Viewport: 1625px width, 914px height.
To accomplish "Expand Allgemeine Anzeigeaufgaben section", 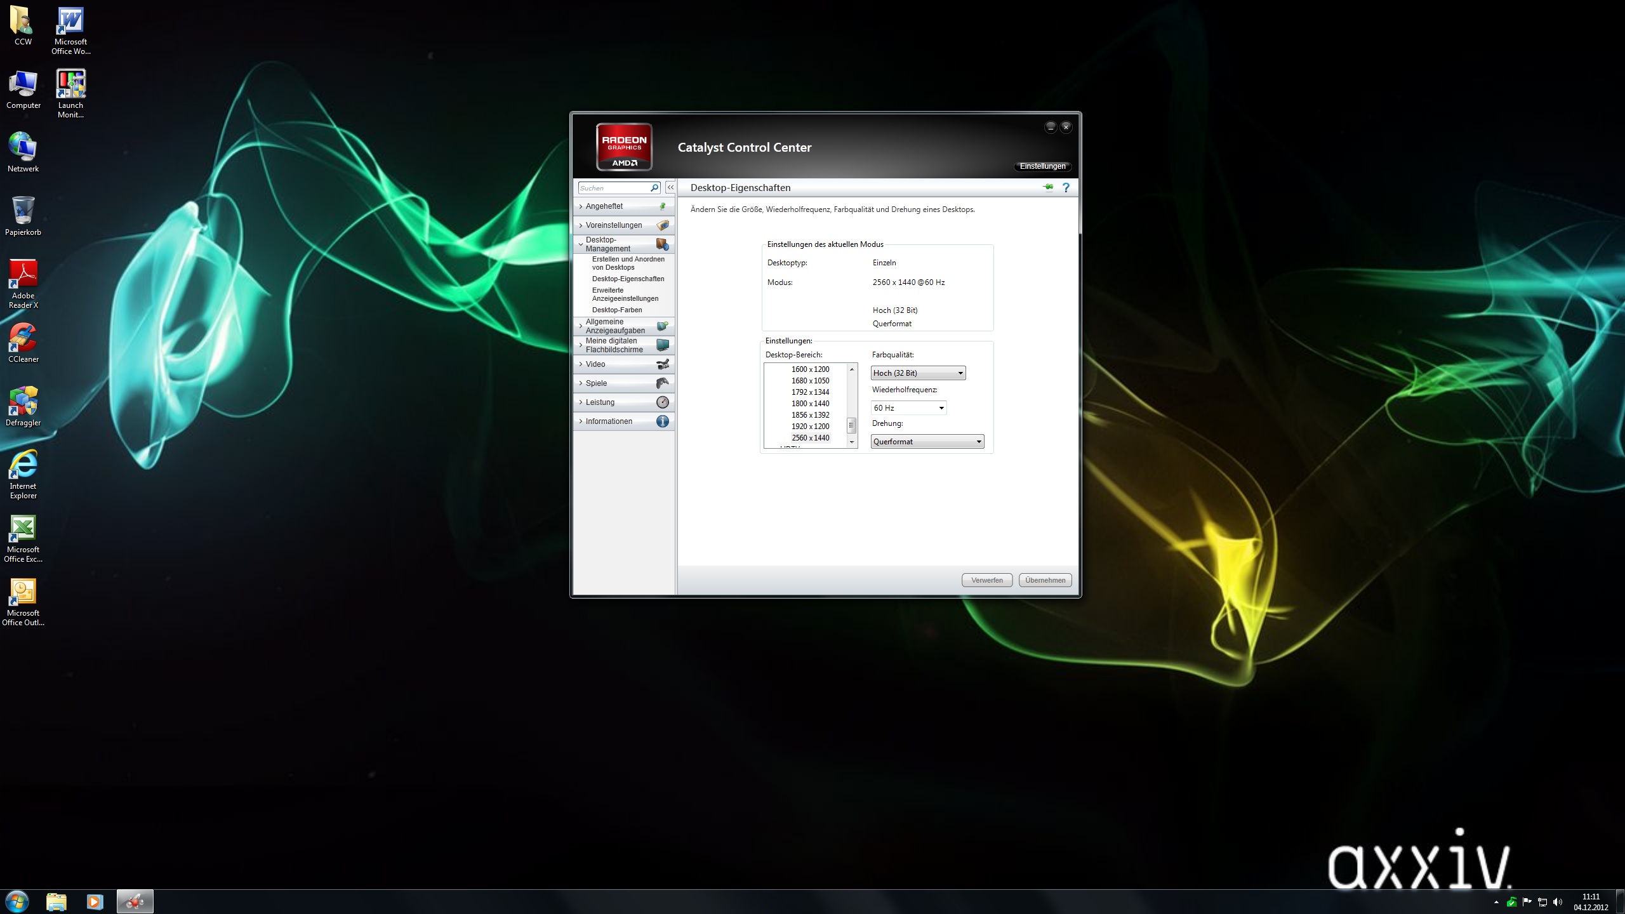I will pos(614,326).
